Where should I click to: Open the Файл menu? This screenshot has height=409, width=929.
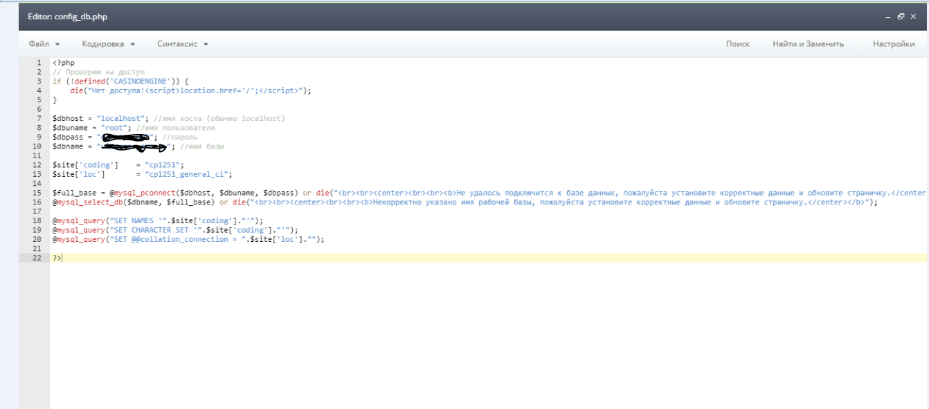pos(44,44)
